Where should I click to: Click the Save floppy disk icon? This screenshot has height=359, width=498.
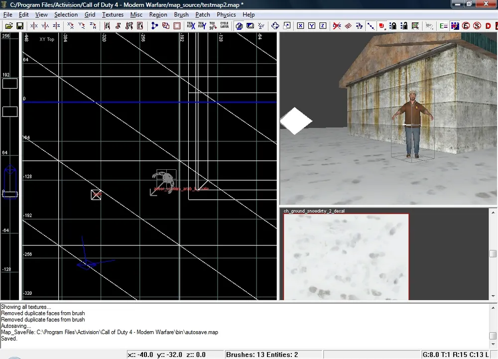(20, 26)
